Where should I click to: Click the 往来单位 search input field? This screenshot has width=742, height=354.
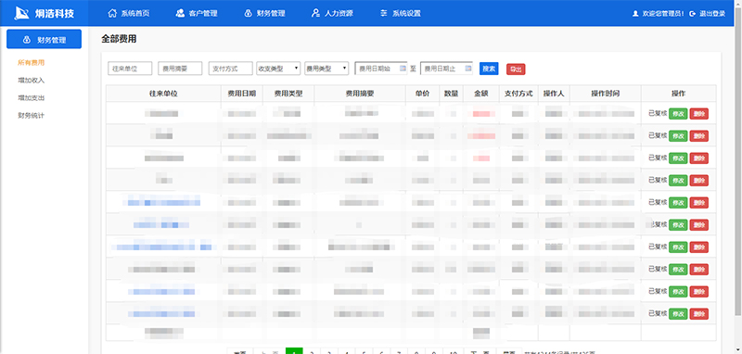click(130, 69)
